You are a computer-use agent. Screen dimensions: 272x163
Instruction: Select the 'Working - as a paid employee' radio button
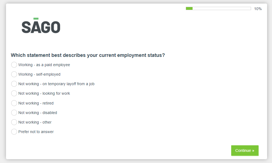click(14, 65)
